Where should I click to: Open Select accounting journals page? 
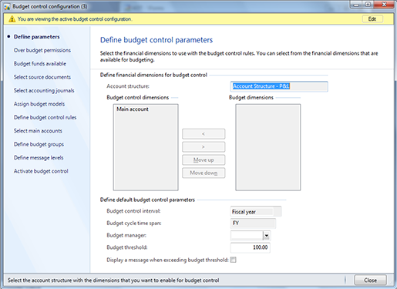44,90
